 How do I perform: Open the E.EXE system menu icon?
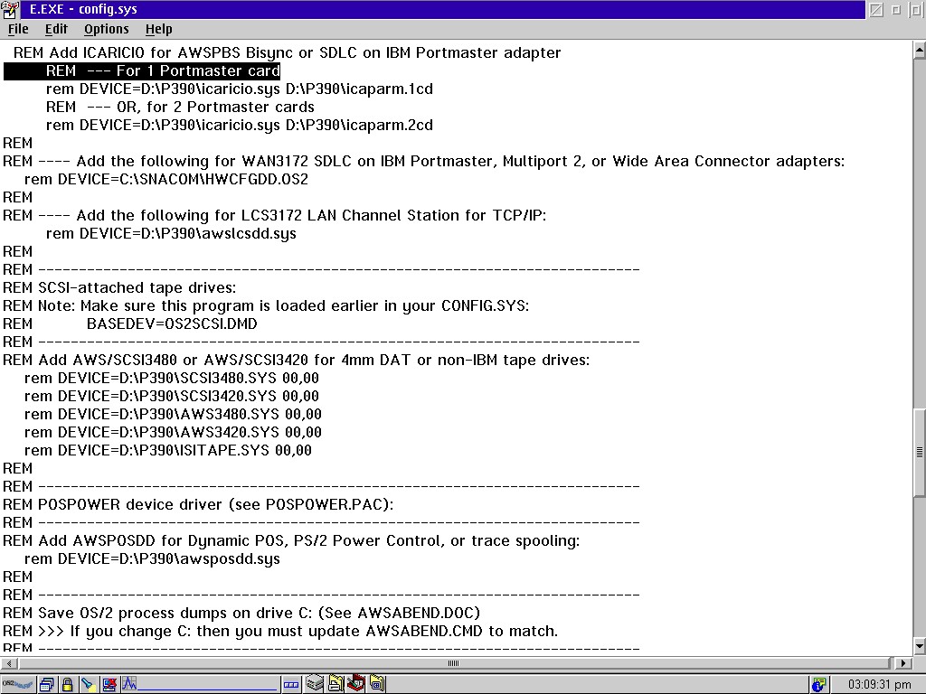pos(10,9)
